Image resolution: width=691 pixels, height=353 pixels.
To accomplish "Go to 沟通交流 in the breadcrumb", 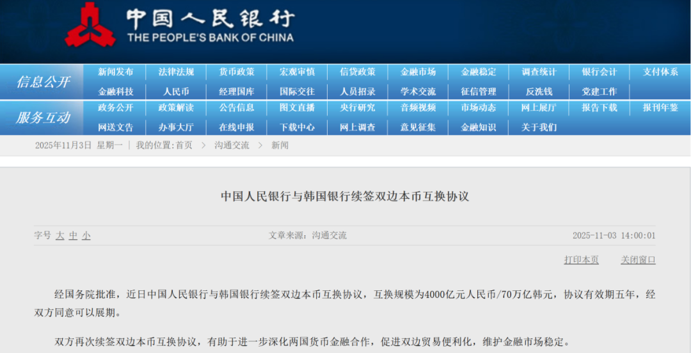I will tap(232, 145).
